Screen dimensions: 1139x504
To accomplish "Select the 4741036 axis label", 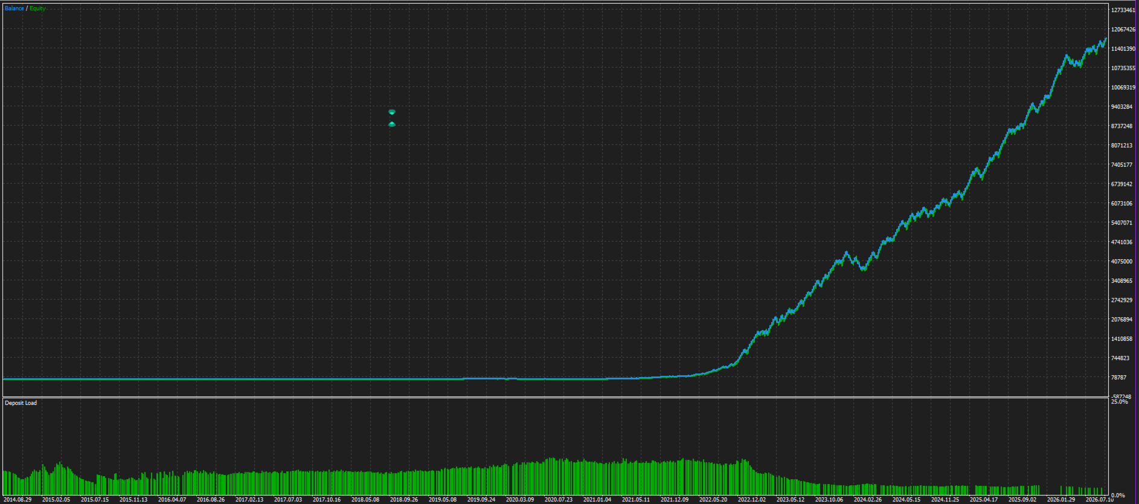I will pyautogui.click(x=1122, y=242).
